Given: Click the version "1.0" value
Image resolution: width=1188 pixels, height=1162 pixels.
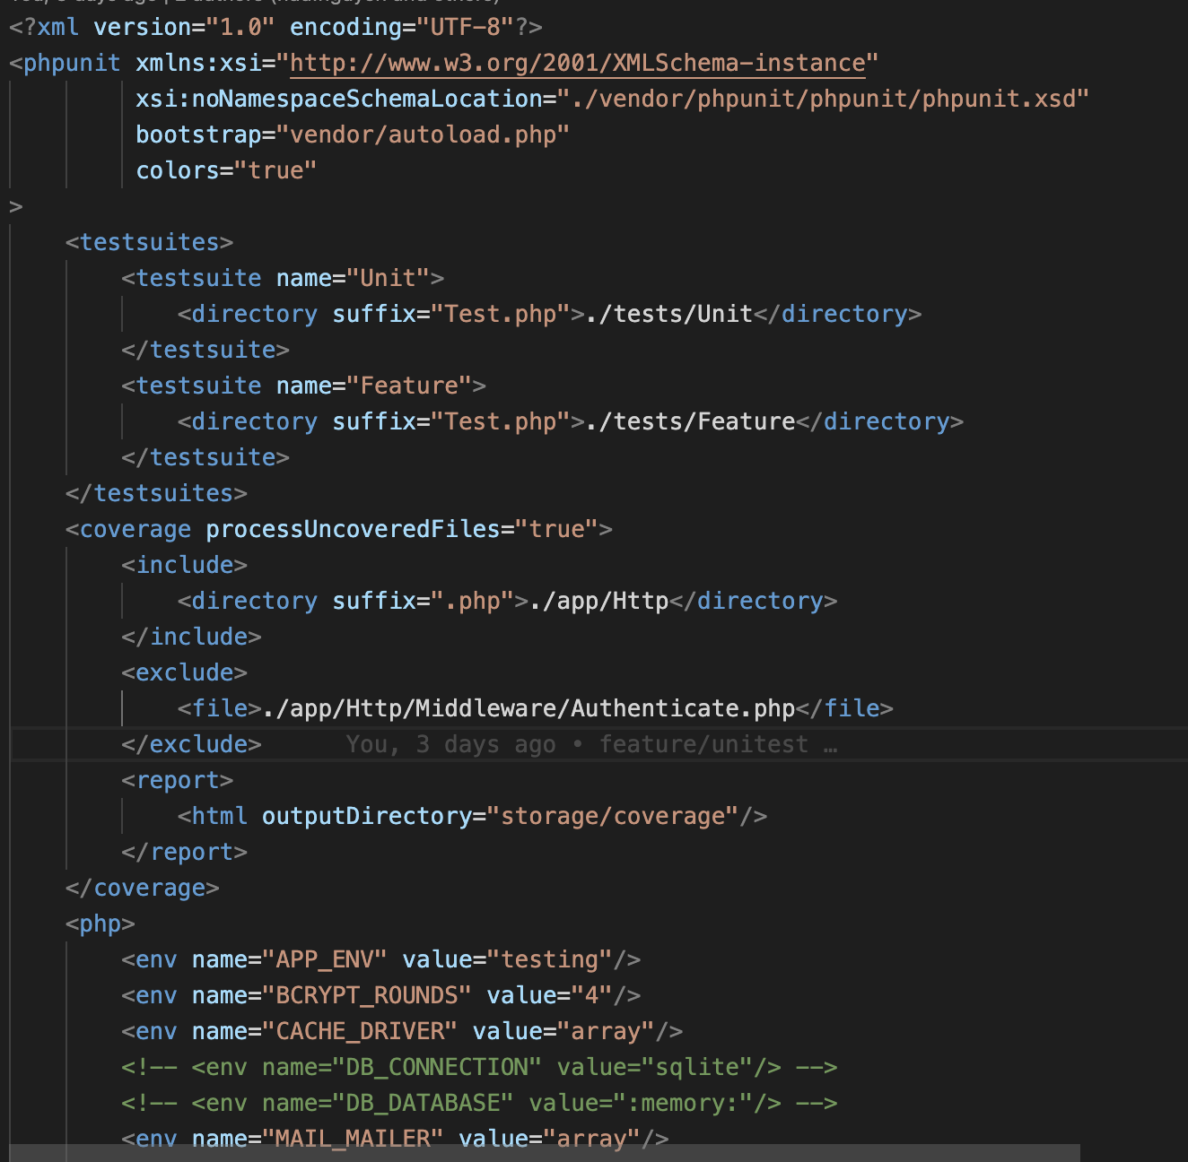Looking at the screenshot, I should (240, 28).
